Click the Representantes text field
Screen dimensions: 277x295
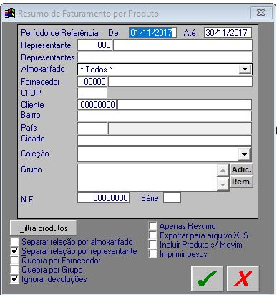coord(165,57)
